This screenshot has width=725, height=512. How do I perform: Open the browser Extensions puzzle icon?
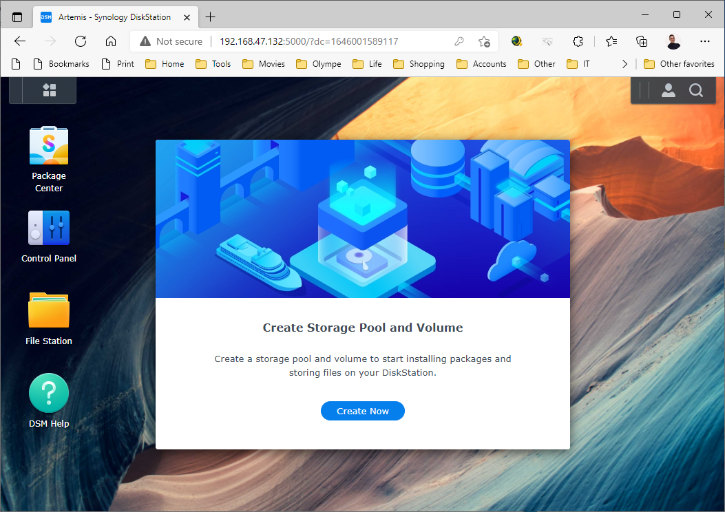[x=578, y=41]
